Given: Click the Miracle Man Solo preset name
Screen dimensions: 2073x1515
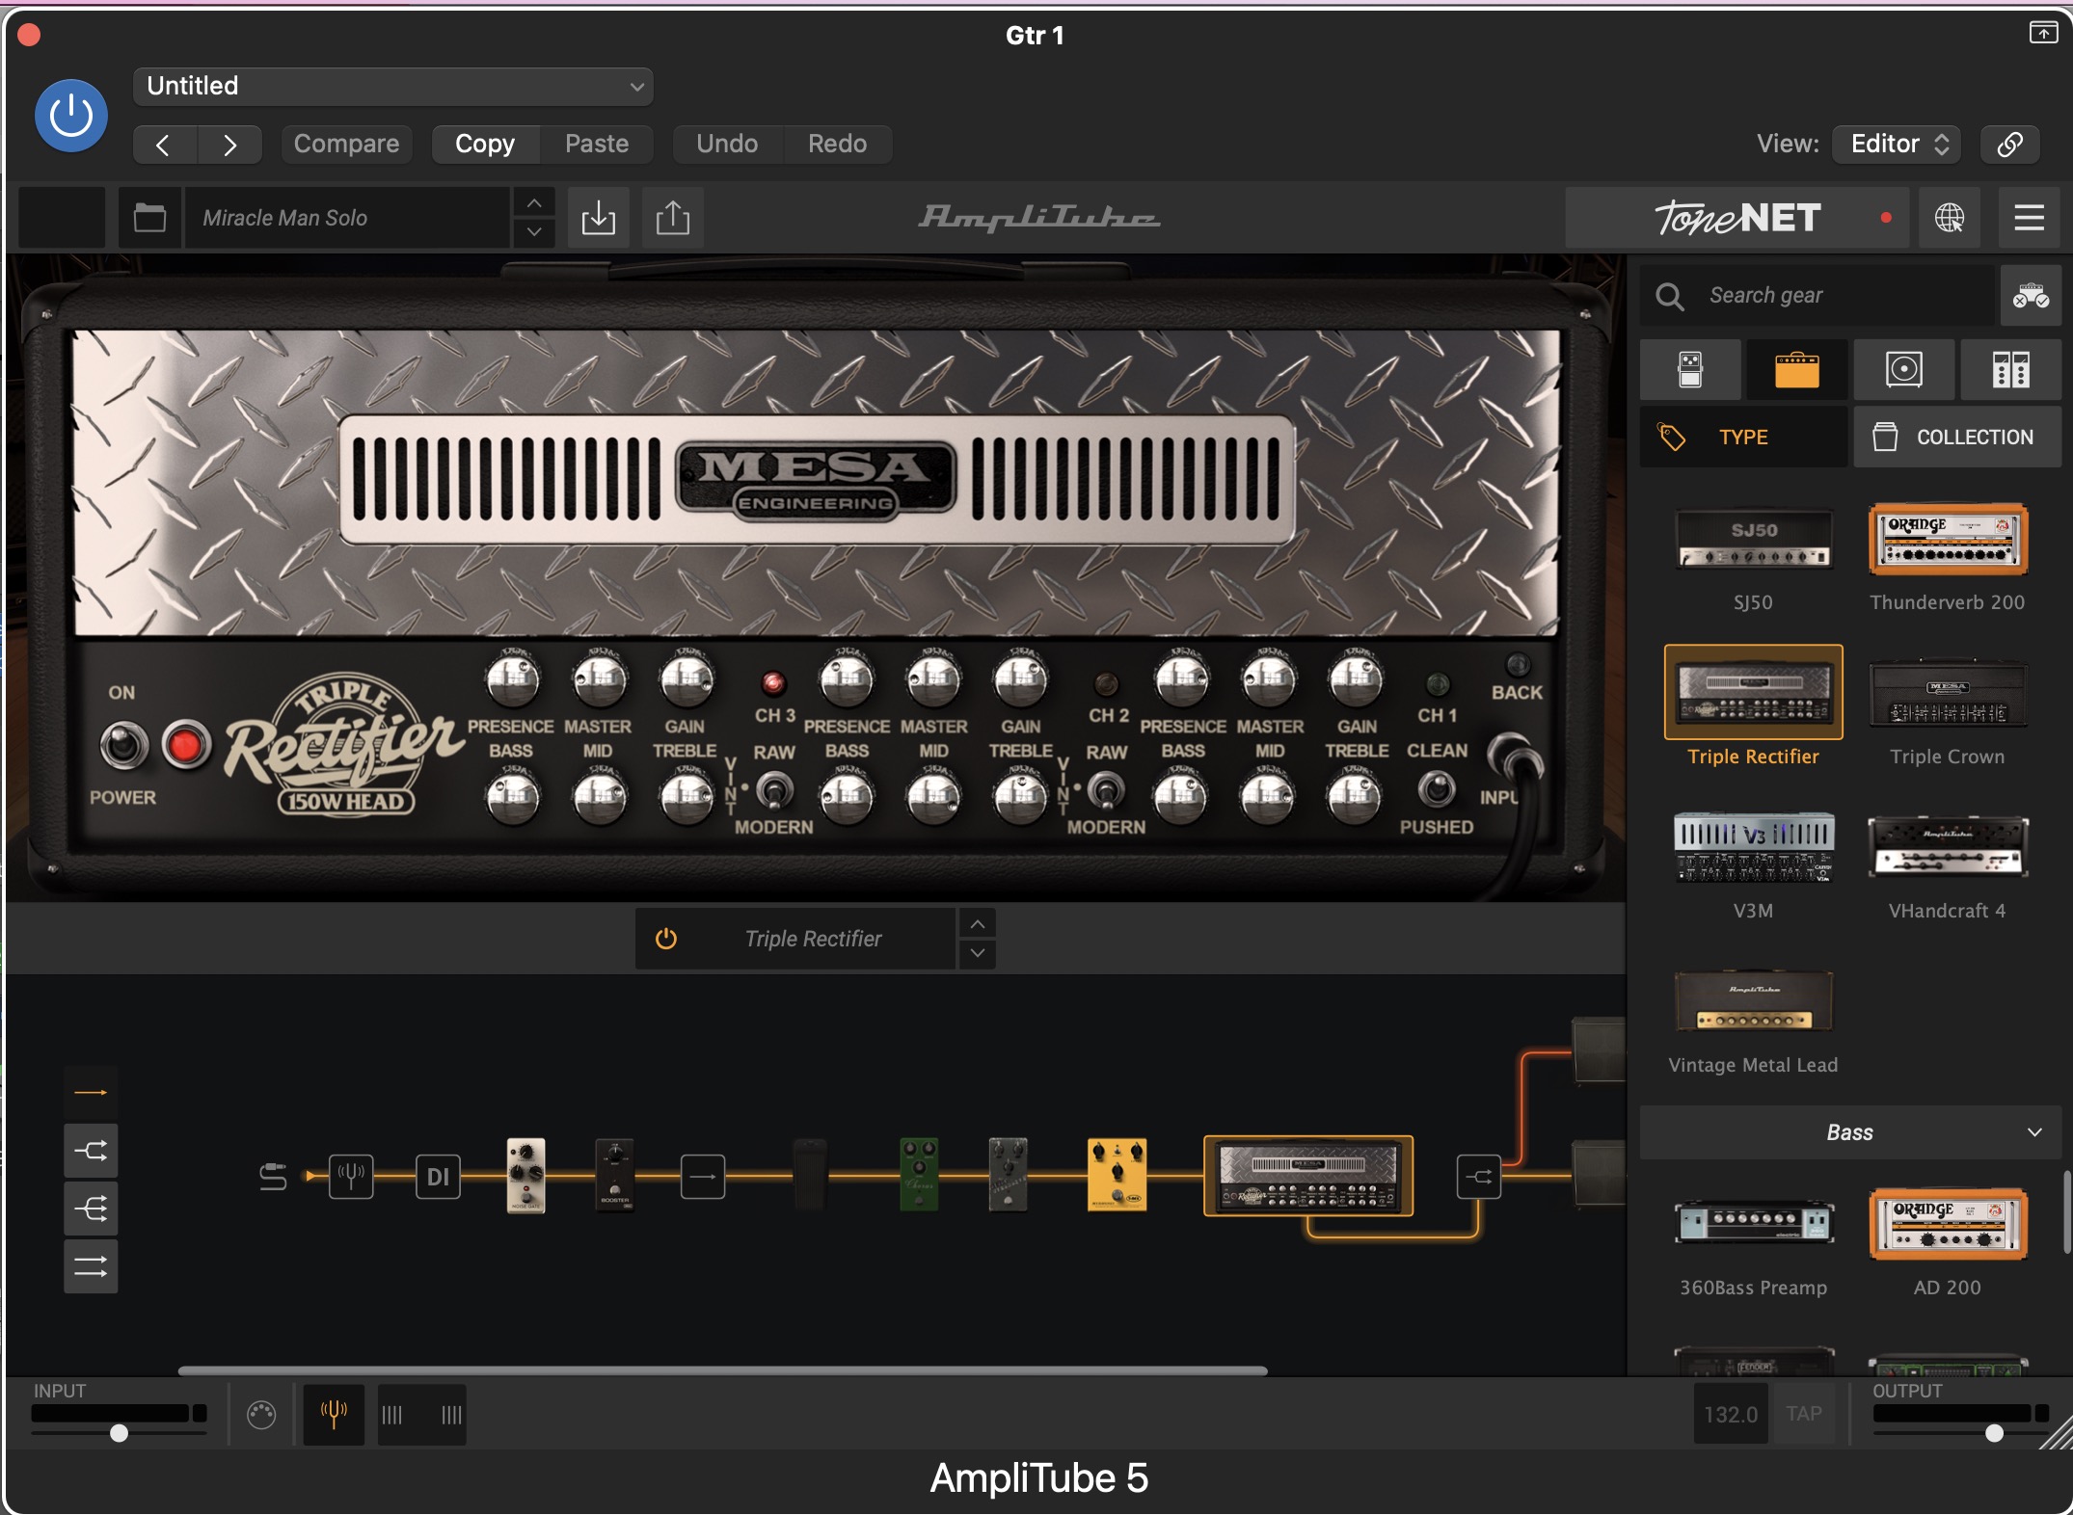Looking at the screenshot, I should tap(347, 218).
